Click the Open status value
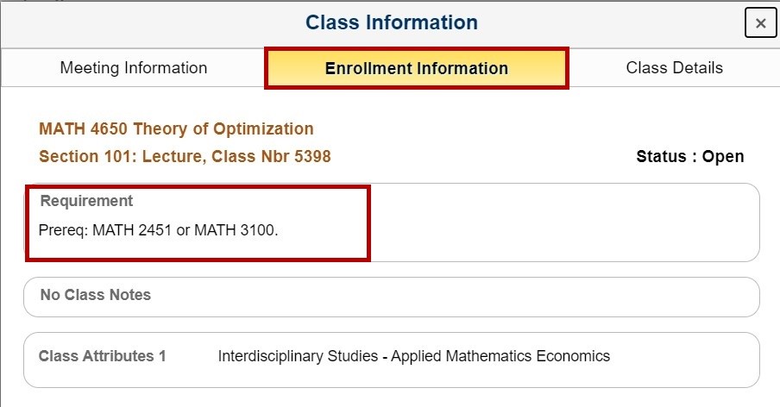Image resolution: width=780 pixels, height=407 pixels. pos(723,157)
